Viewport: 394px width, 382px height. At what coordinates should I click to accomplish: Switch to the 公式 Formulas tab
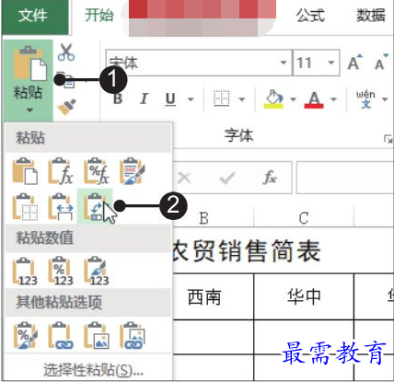click(310, 16)
